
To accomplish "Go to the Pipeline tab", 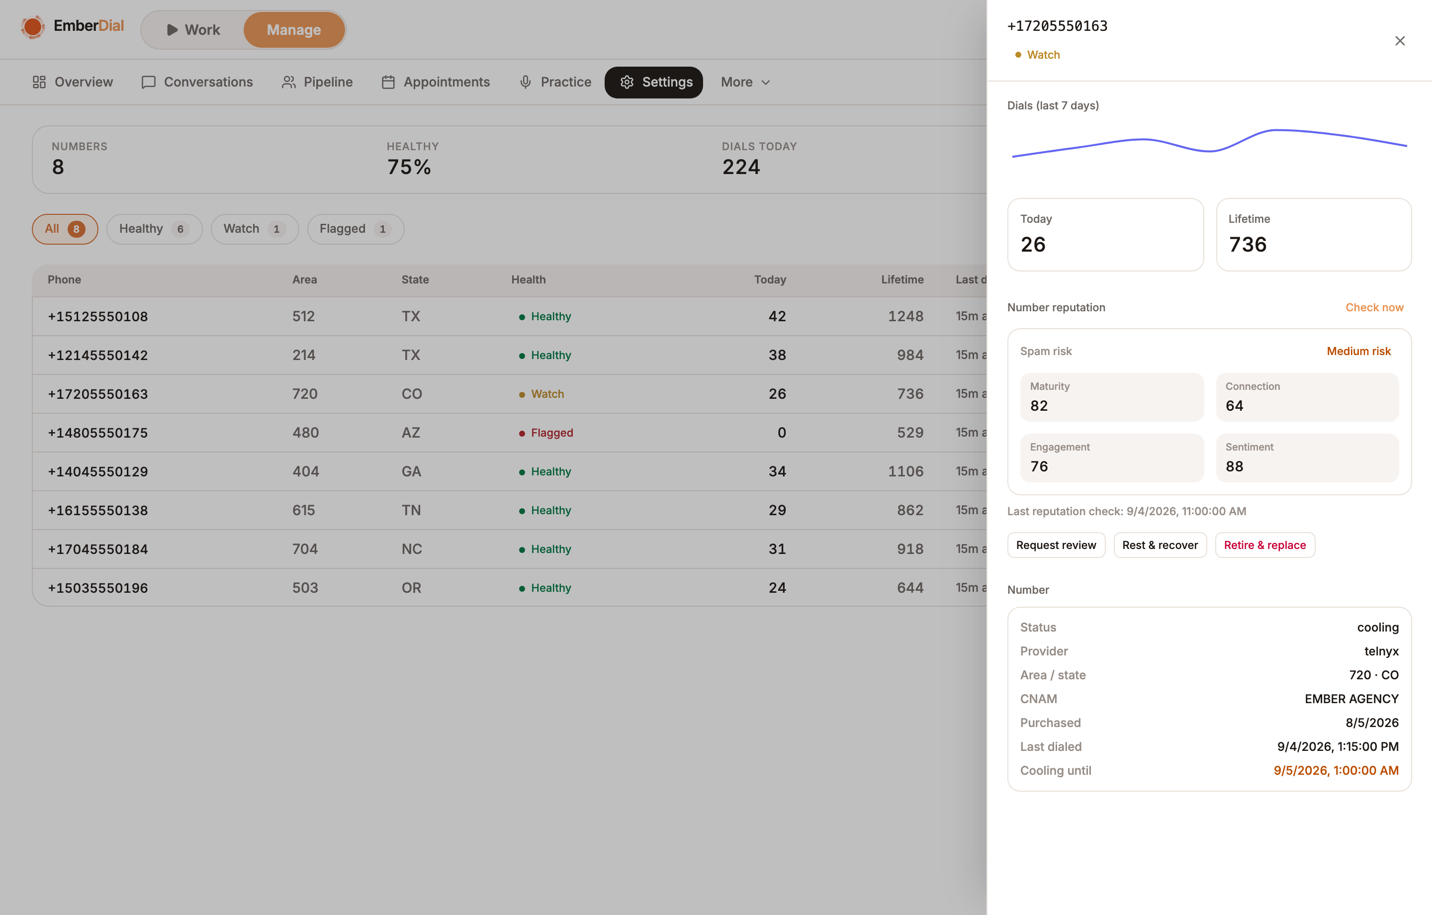I will tap(317, 82).
